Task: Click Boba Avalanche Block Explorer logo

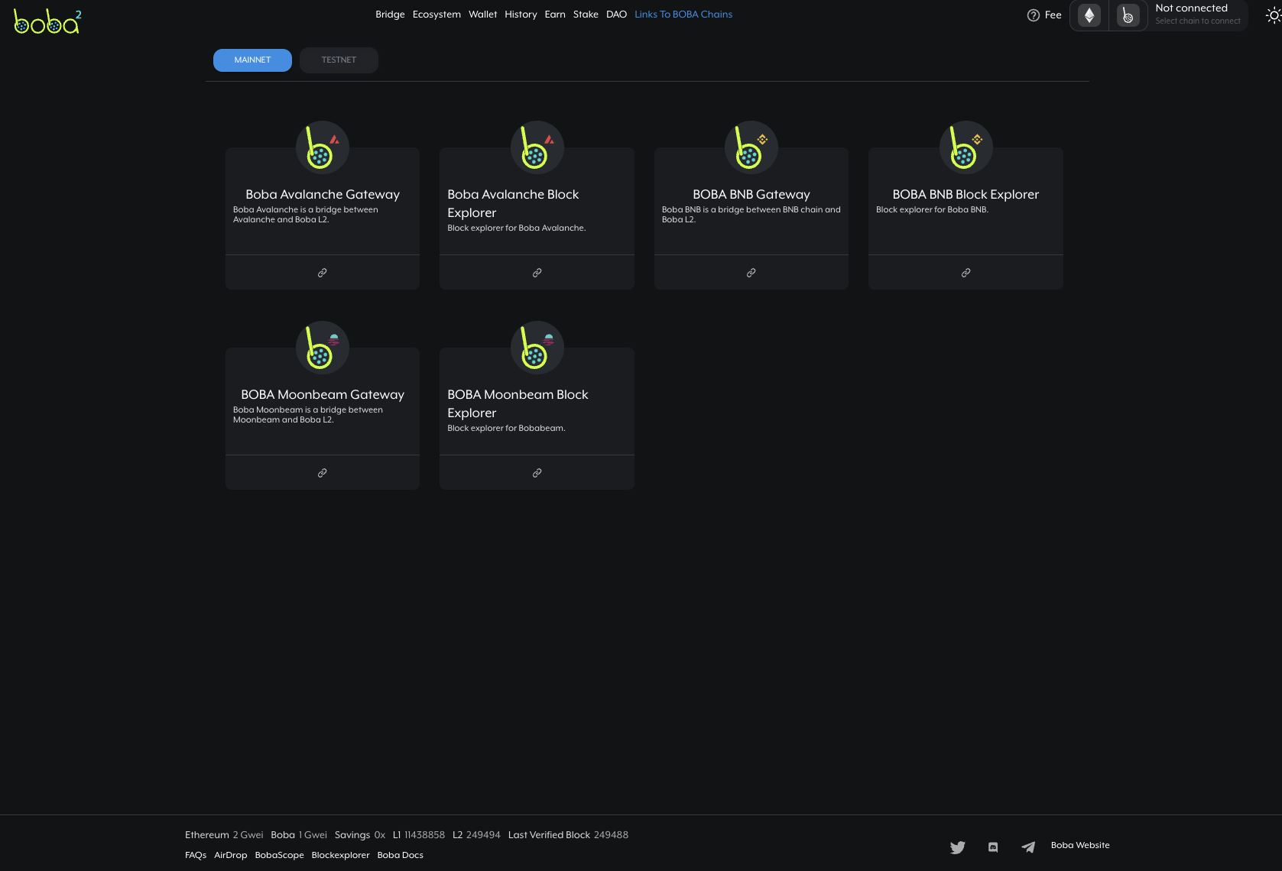Action: point(537,147)
